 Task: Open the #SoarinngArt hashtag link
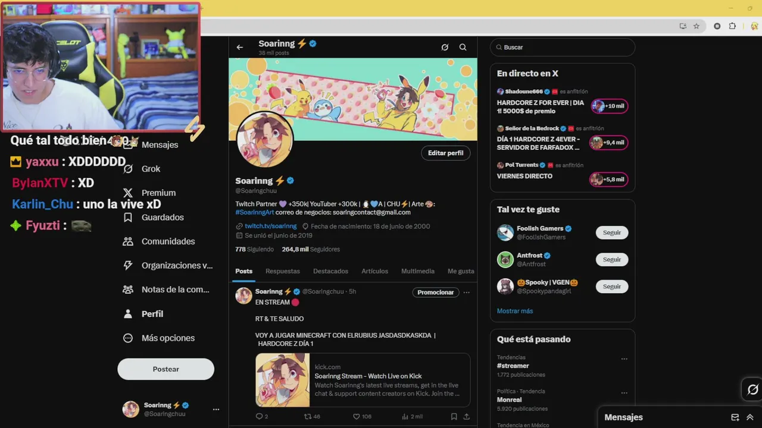pos(255,212)
